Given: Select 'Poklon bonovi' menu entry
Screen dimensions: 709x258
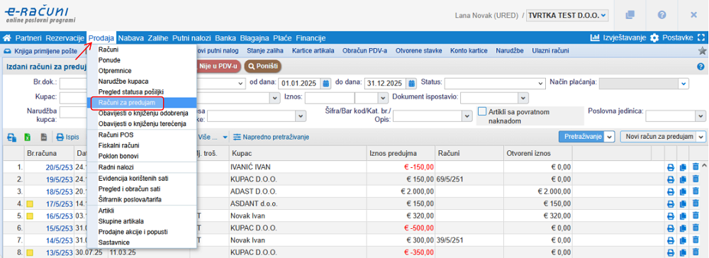Looking at the screenshot, I should point(118,156).
